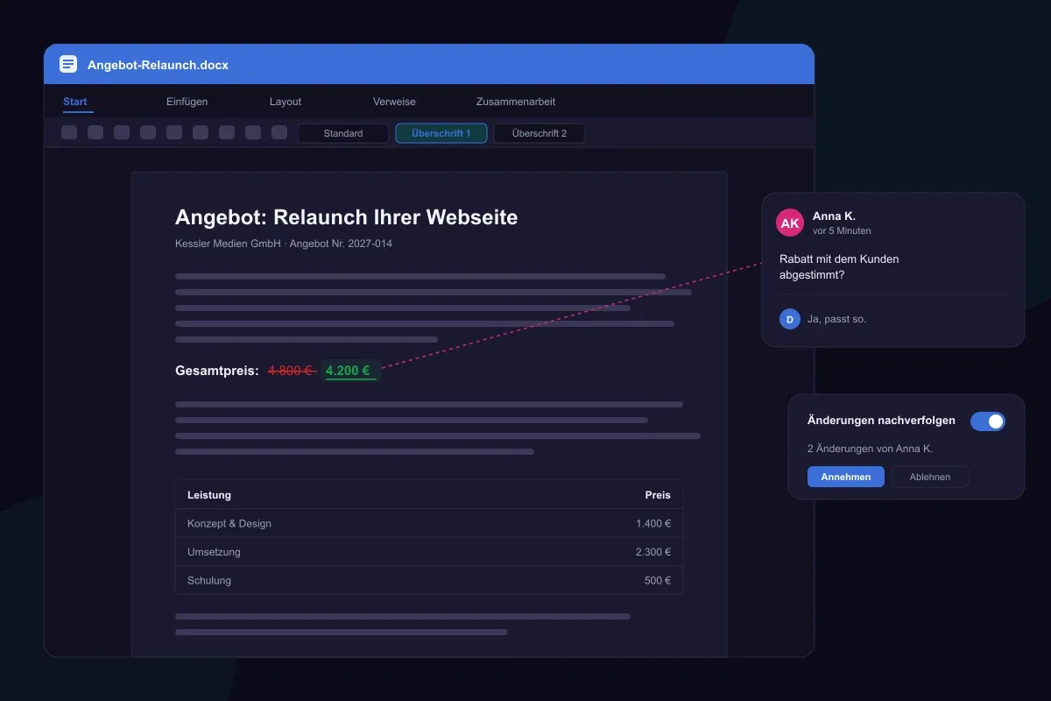Reject the changes with Ablehnen
1051x701 pixels.
point(930,477)
